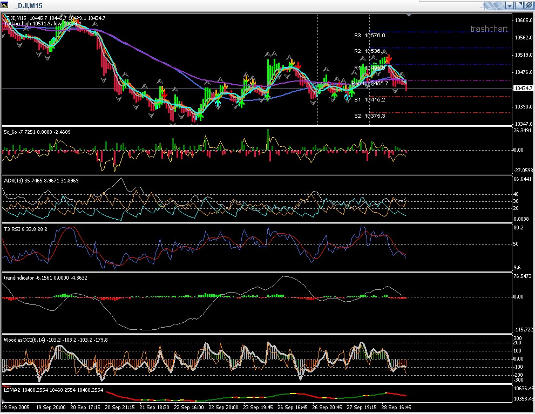Click the 10358.43 LSMA2 scale value

(524, 399)
